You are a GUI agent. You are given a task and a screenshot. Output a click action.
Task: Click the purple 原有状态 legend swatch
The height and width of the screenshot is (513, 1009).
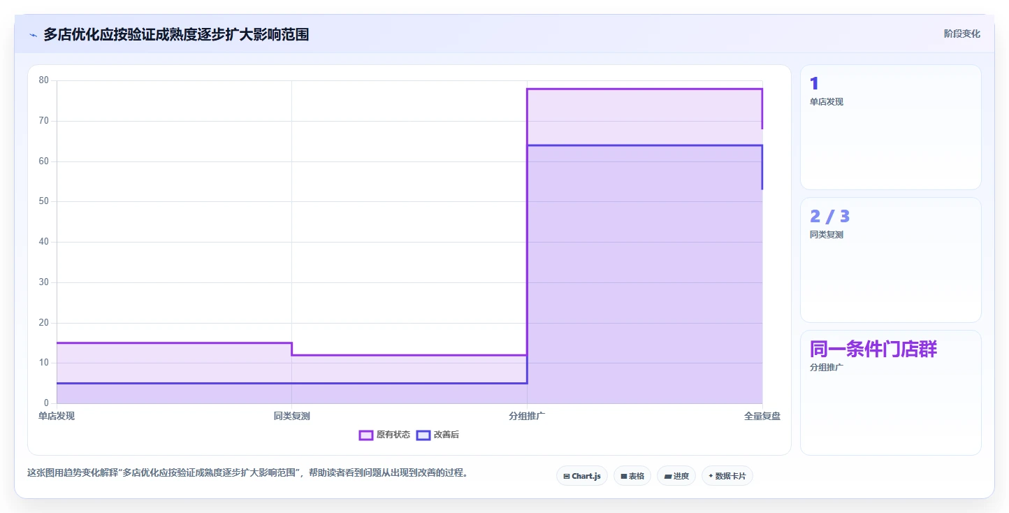(365, 435)
